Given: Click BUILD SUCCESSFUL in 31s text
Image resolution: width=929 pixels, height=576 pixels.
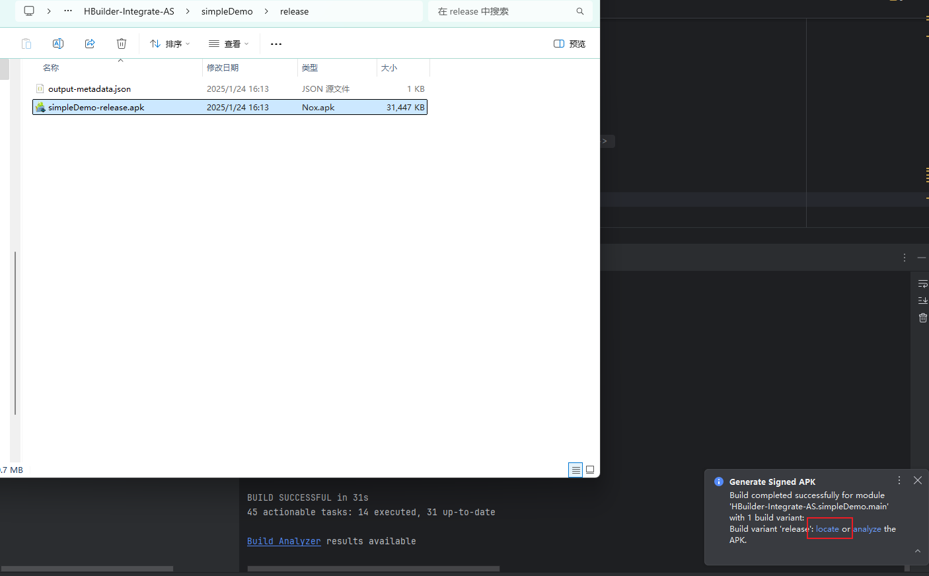Looking at the screenshot, I should click(x=308, y=497).
